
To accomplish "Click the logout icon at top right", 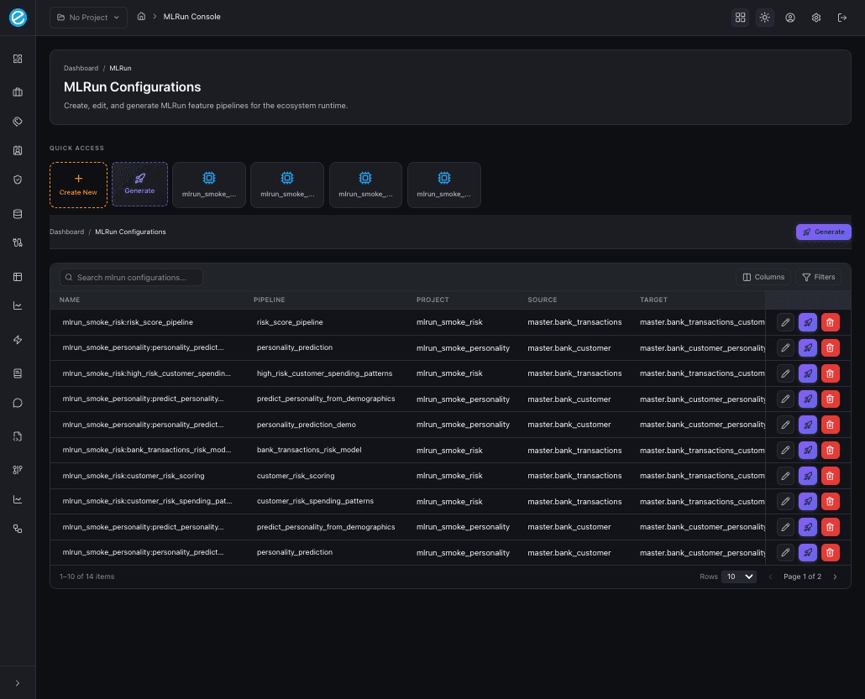I will point(842,17).
